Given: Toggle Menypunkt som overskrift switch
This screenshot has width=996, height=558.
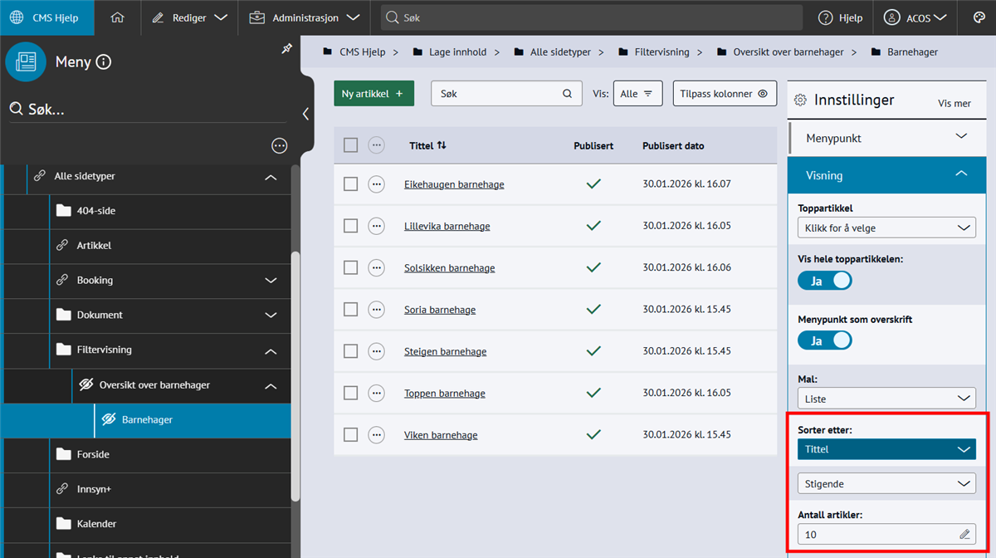Looking at the screenshot, I should click(x=824, y=340).
